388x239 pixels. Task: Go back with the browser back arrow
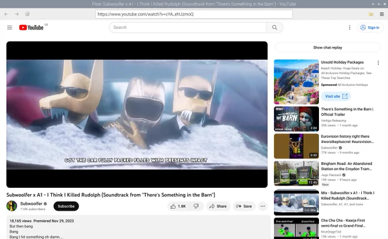click(6, 14)
